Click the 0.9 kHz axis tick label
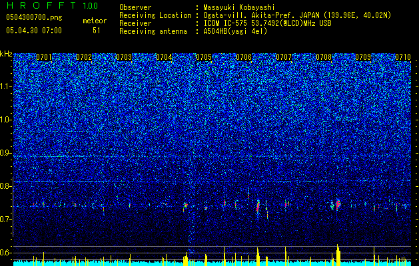Screen dimensions: 419x266 (6, 153)
